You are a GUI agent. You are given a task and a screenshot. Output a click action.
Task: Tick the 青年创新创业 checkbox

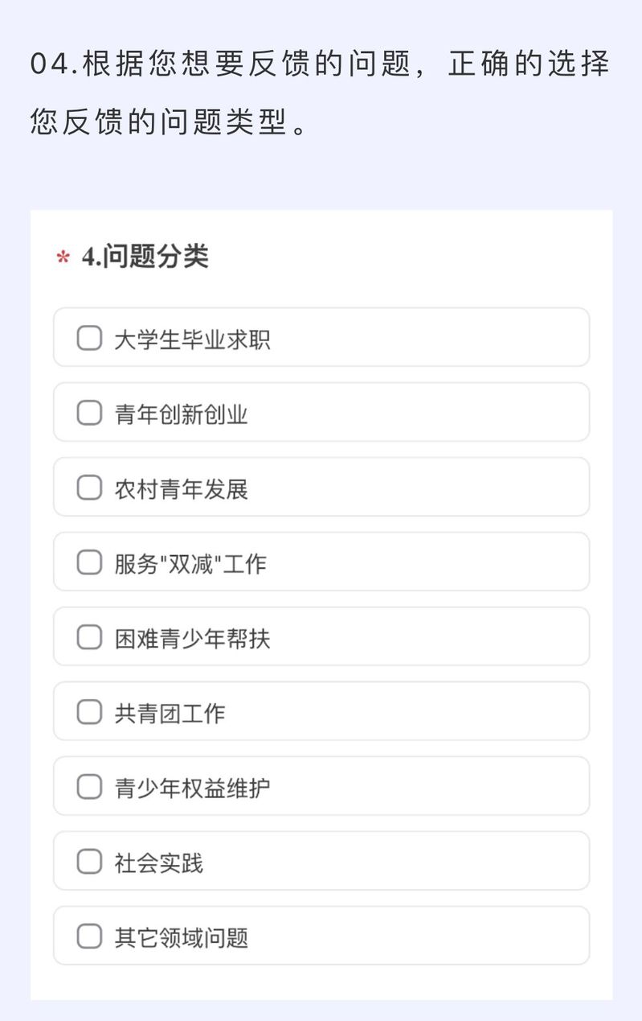click(x=89, y=413)
